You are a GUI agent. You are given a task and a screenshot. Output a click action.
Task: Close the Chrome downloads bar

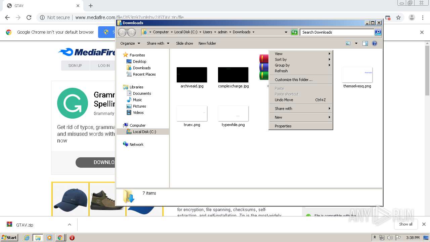click(x=424, y=224)
